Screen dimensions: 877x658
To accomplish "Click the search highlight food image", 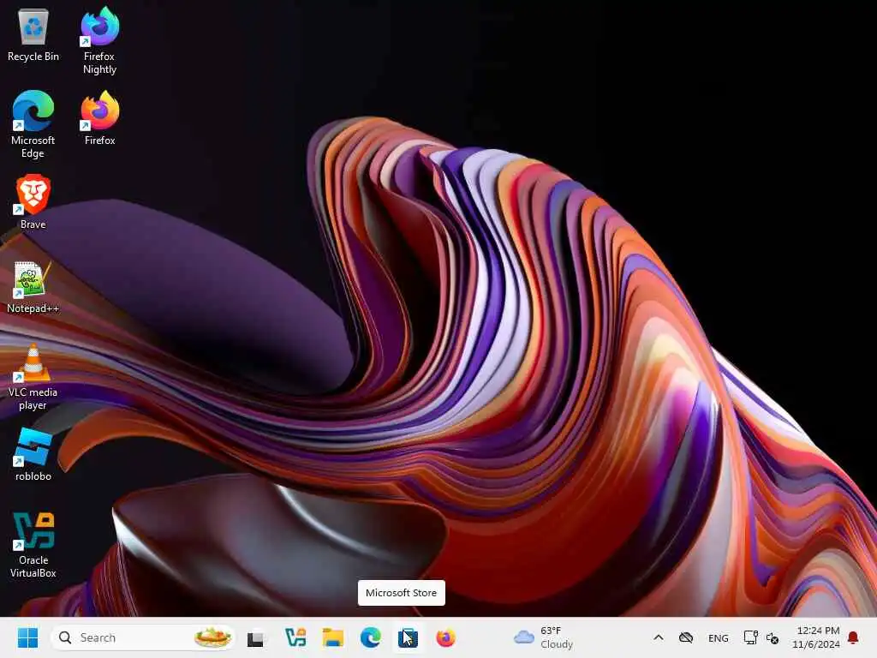I will (x=212, y=637).
